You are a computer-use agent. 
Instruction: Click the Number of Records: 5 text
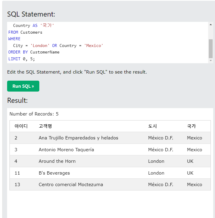click(x=34, y=114)
